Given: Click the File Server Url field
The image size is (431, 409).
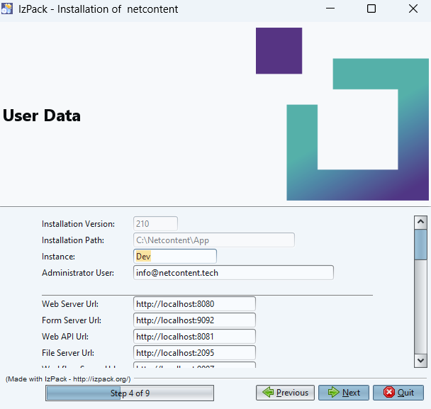Looking at the screenshot, I should (194, 353).
